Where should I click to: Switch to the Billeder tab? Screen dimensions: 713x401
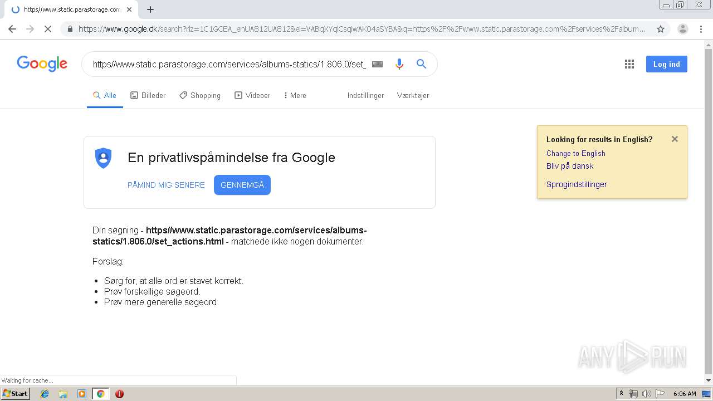tap(148, 95)
